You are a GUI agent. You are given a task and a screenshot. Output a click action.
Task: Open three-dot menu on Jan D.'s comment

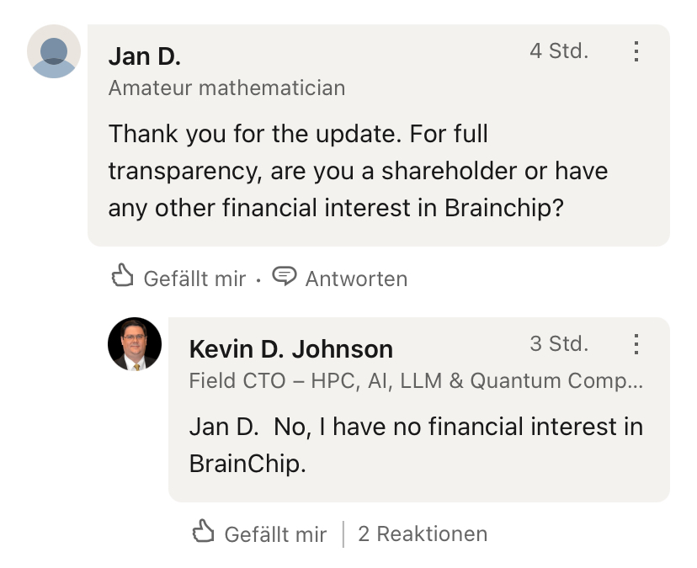coord(636,51)
